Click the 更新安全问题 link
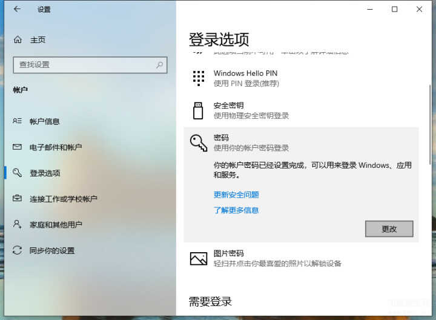436x320 pixels. [236, 195]
